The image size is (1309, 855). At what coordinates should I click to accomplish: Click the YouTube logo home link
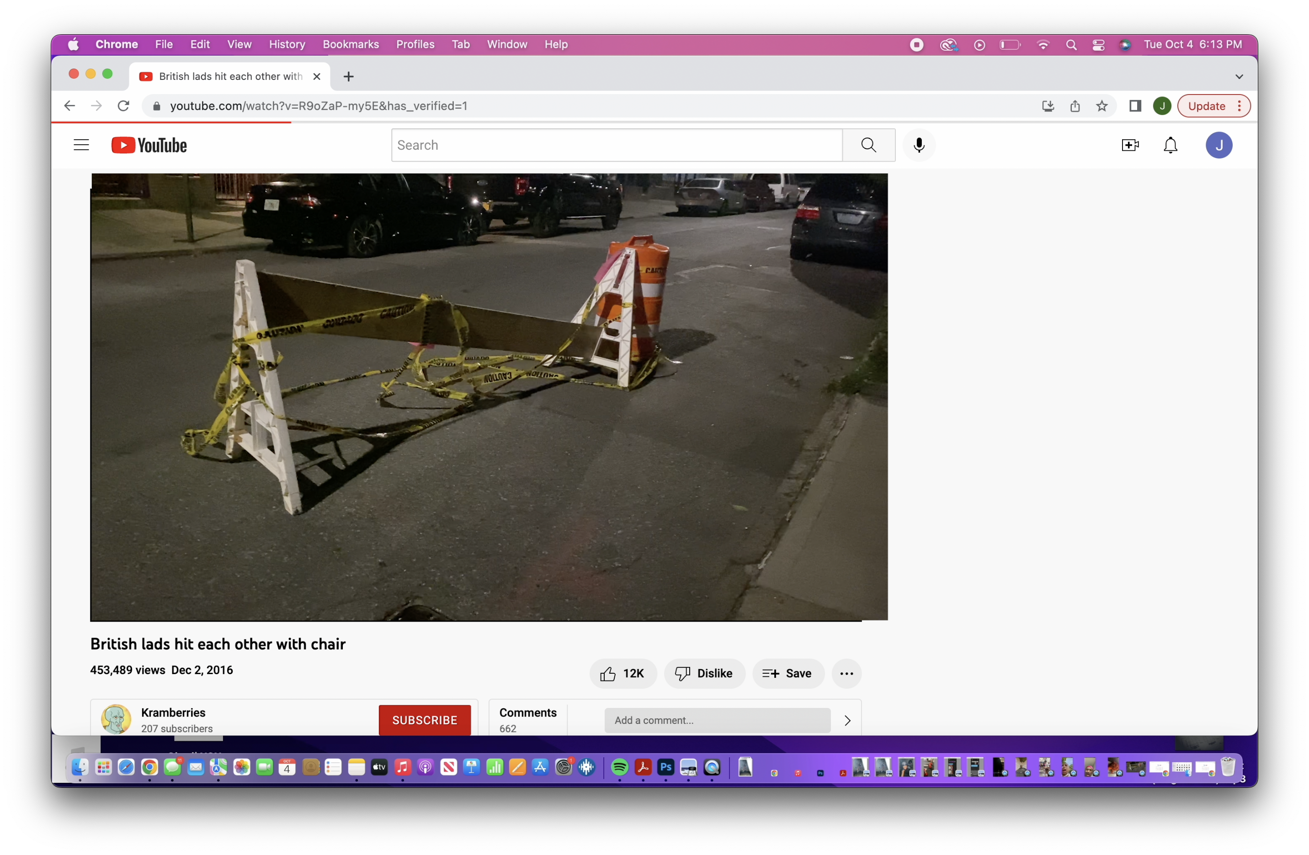pyautogui.click(x=149, y=145)
